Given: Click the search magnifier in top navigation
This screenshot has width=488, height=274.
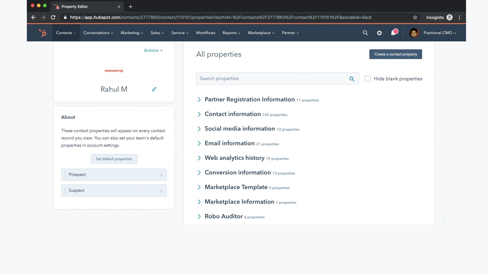Looking at the screenshot, I should click(365, 33).
